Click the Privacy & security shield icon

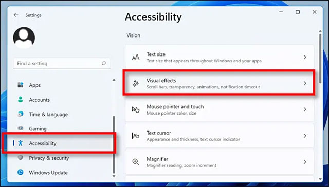21,157
